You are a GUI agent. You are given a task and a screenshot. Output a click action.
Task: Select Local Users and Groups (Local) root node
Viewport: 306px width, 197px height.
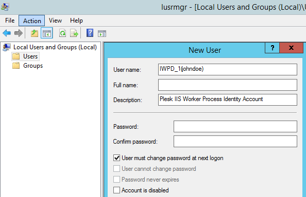(55, 47)
